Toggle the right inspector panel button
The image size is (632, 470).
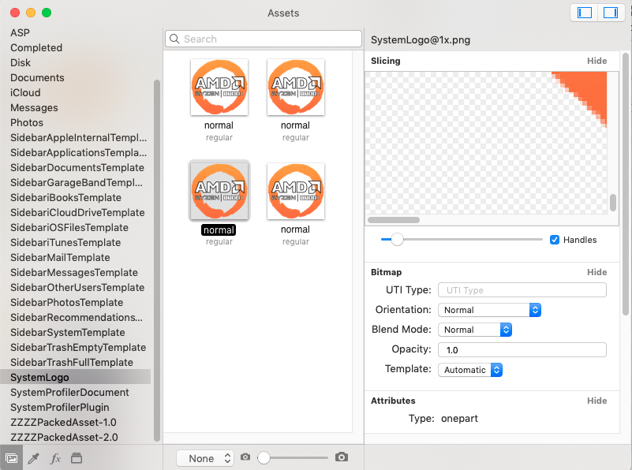609,13
